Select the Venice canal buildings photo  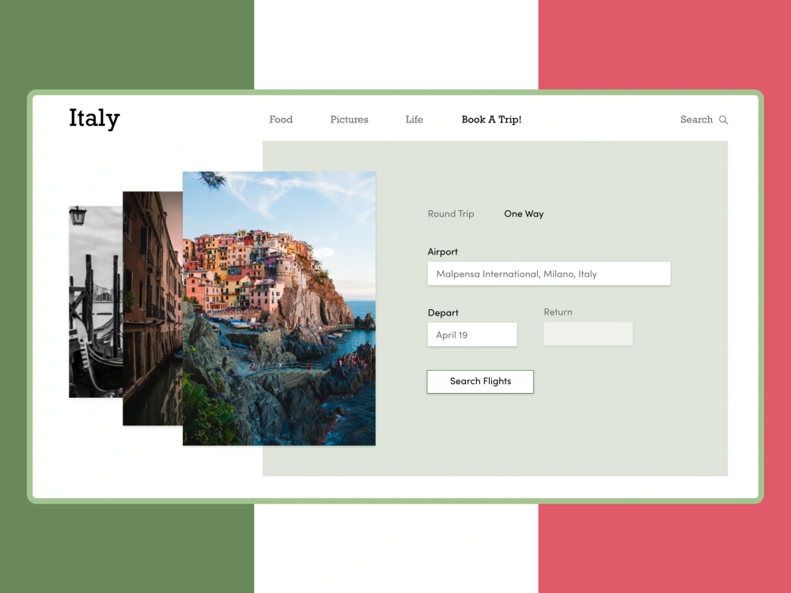(153, 308)
